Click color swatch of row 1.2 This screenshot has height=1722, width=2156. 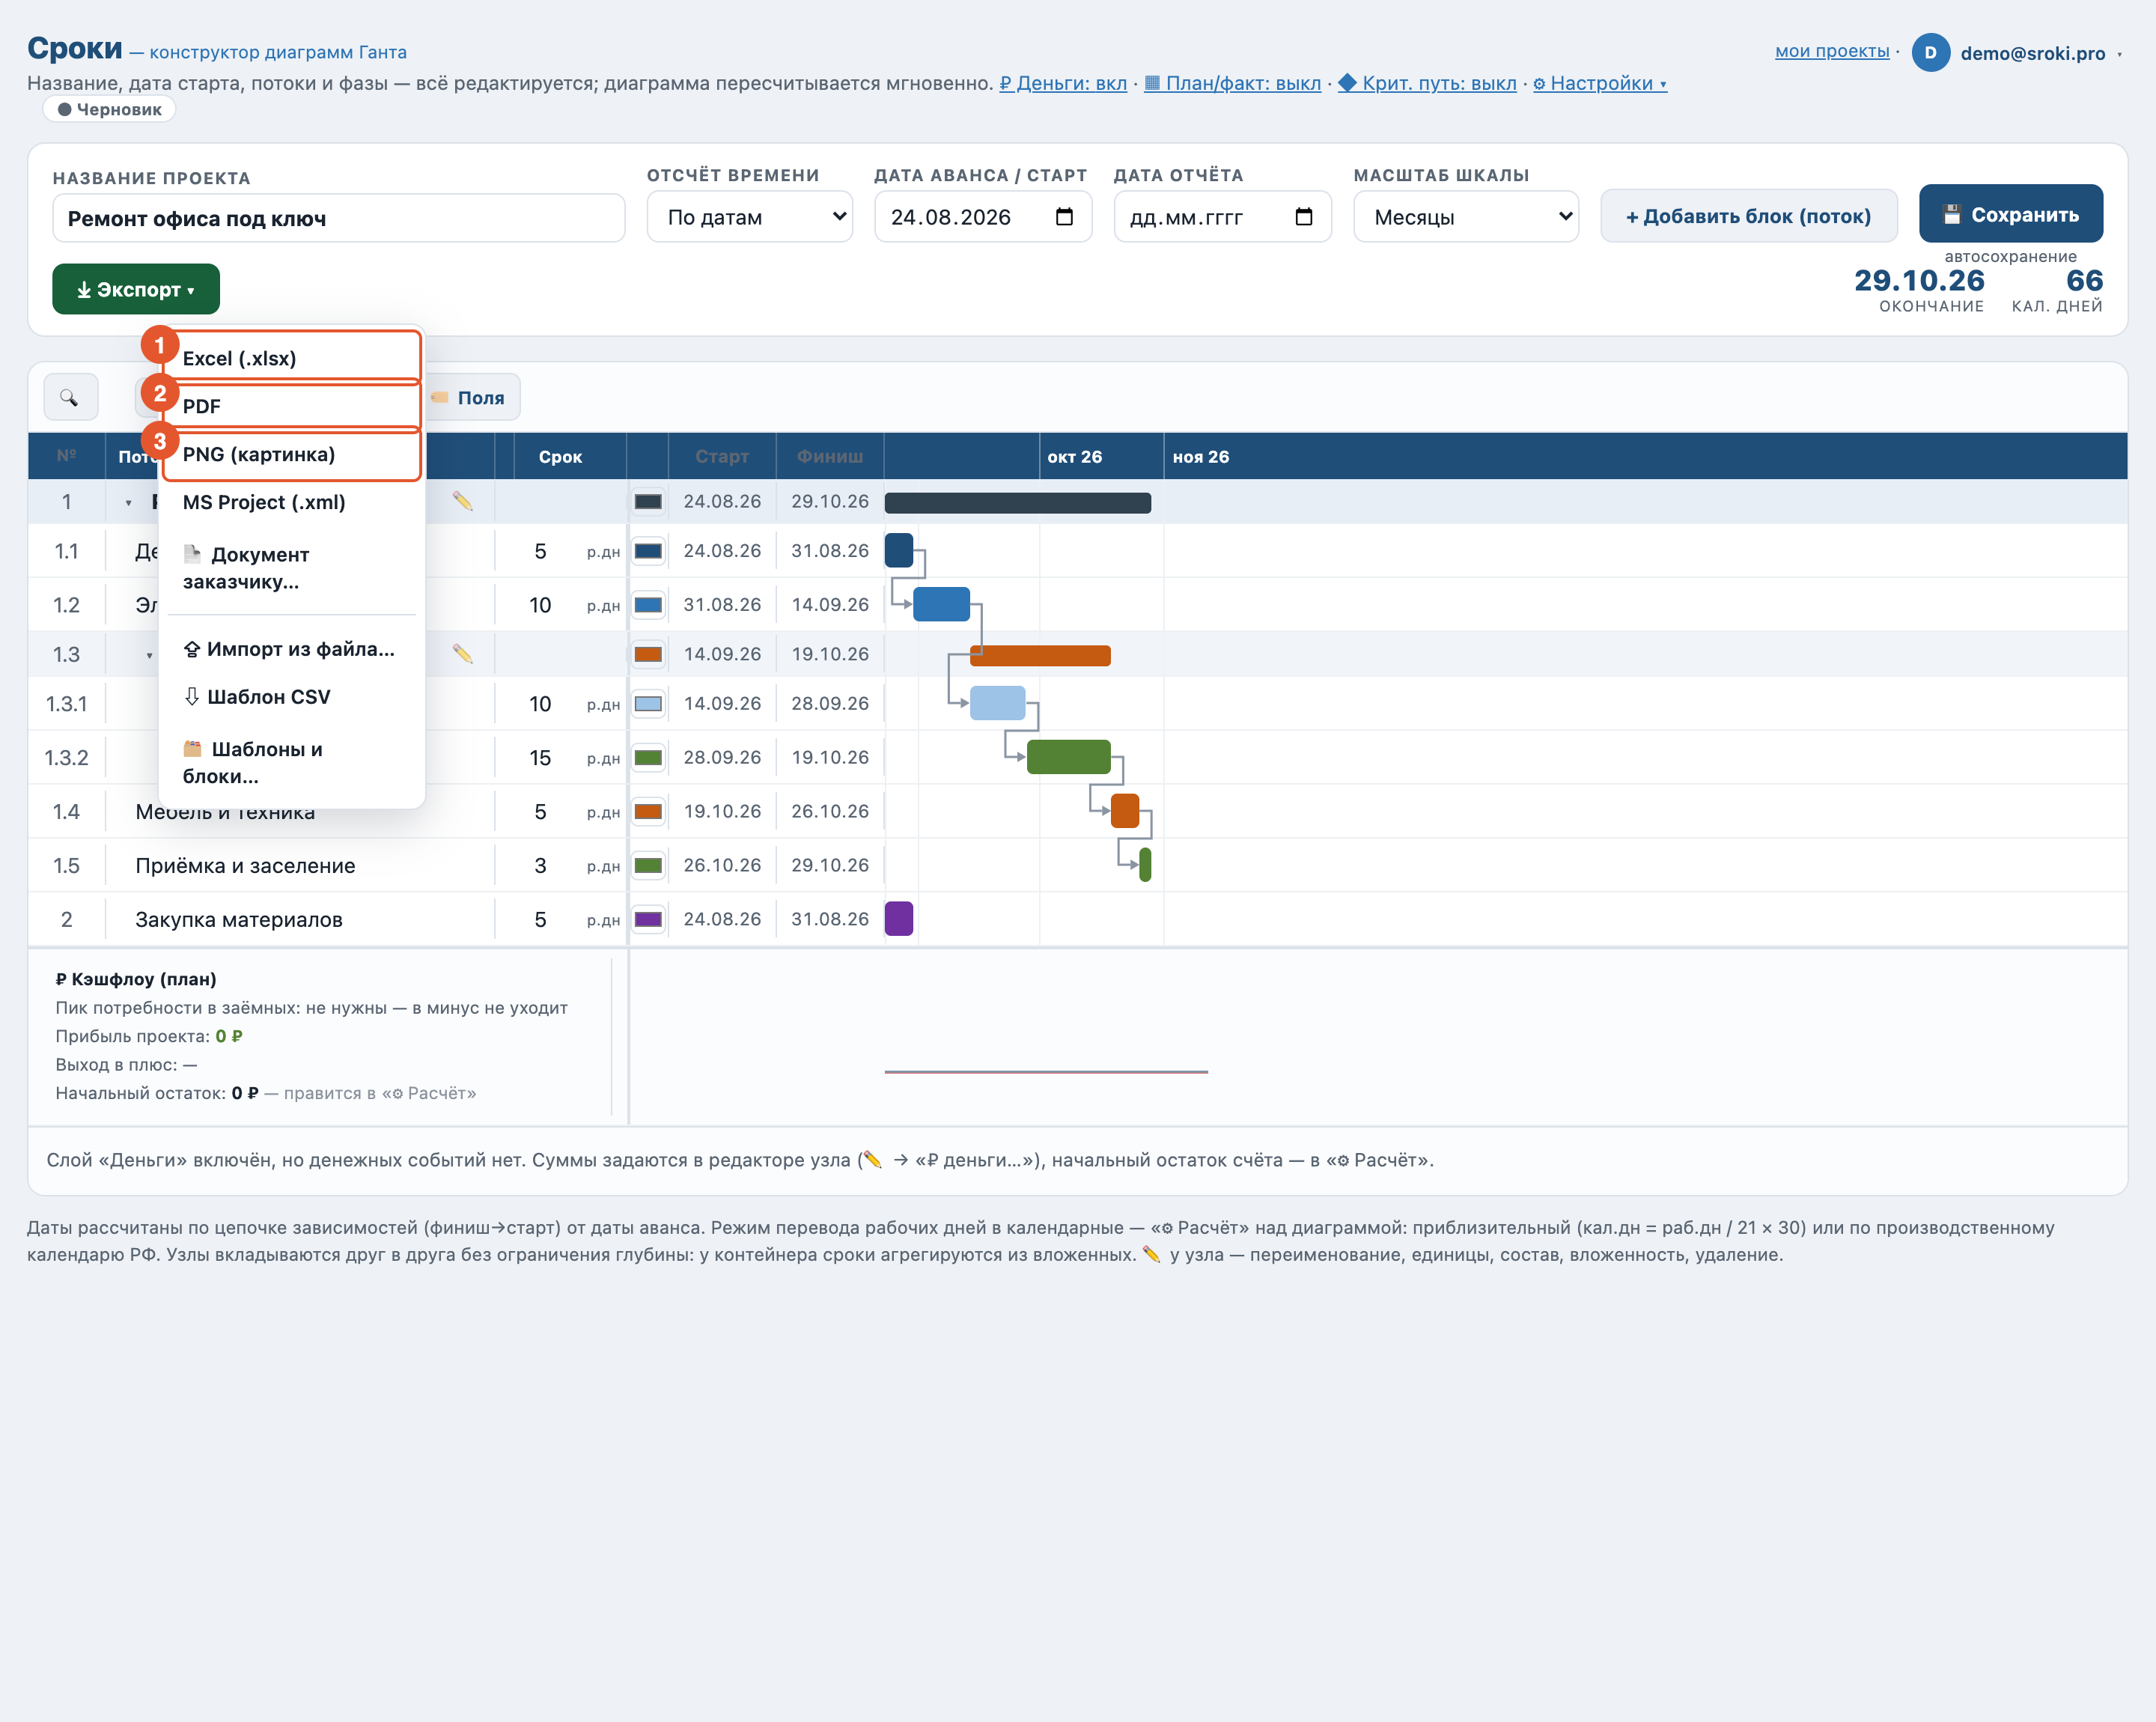pyautogui.click(x=648, y=605)
